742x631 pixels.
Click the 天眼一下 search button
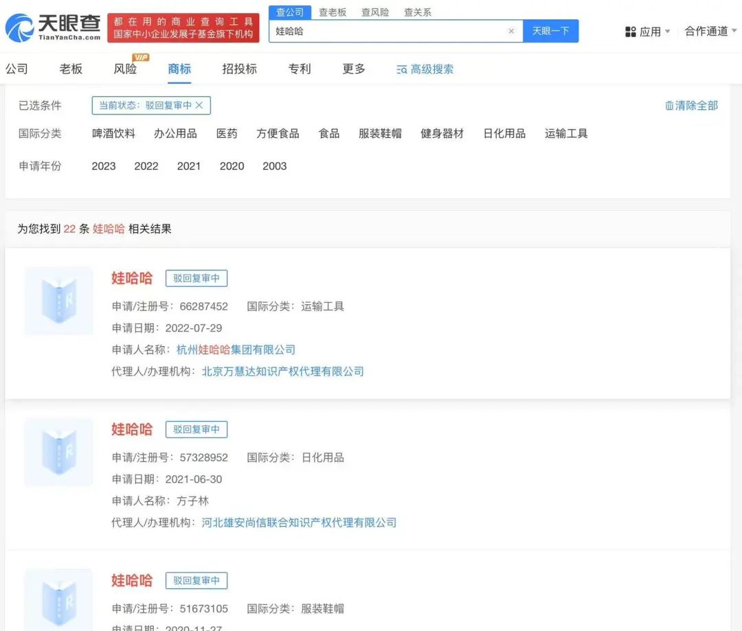[550, 31]
